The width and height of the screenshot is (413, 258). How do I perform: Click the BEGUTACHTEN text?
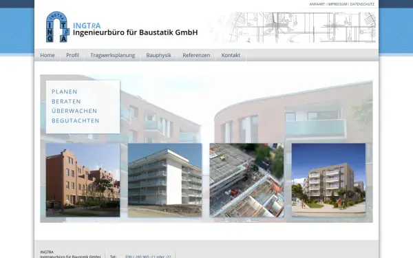click(x=76, y=120)
